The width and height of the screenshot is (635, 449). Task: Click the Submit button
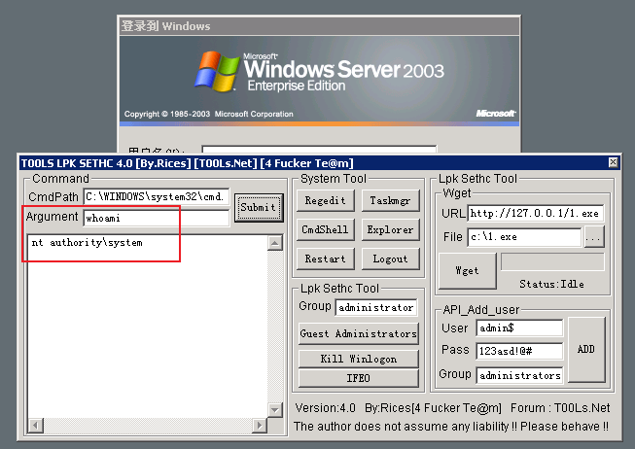pyautogui.click(x=259, y=207)
